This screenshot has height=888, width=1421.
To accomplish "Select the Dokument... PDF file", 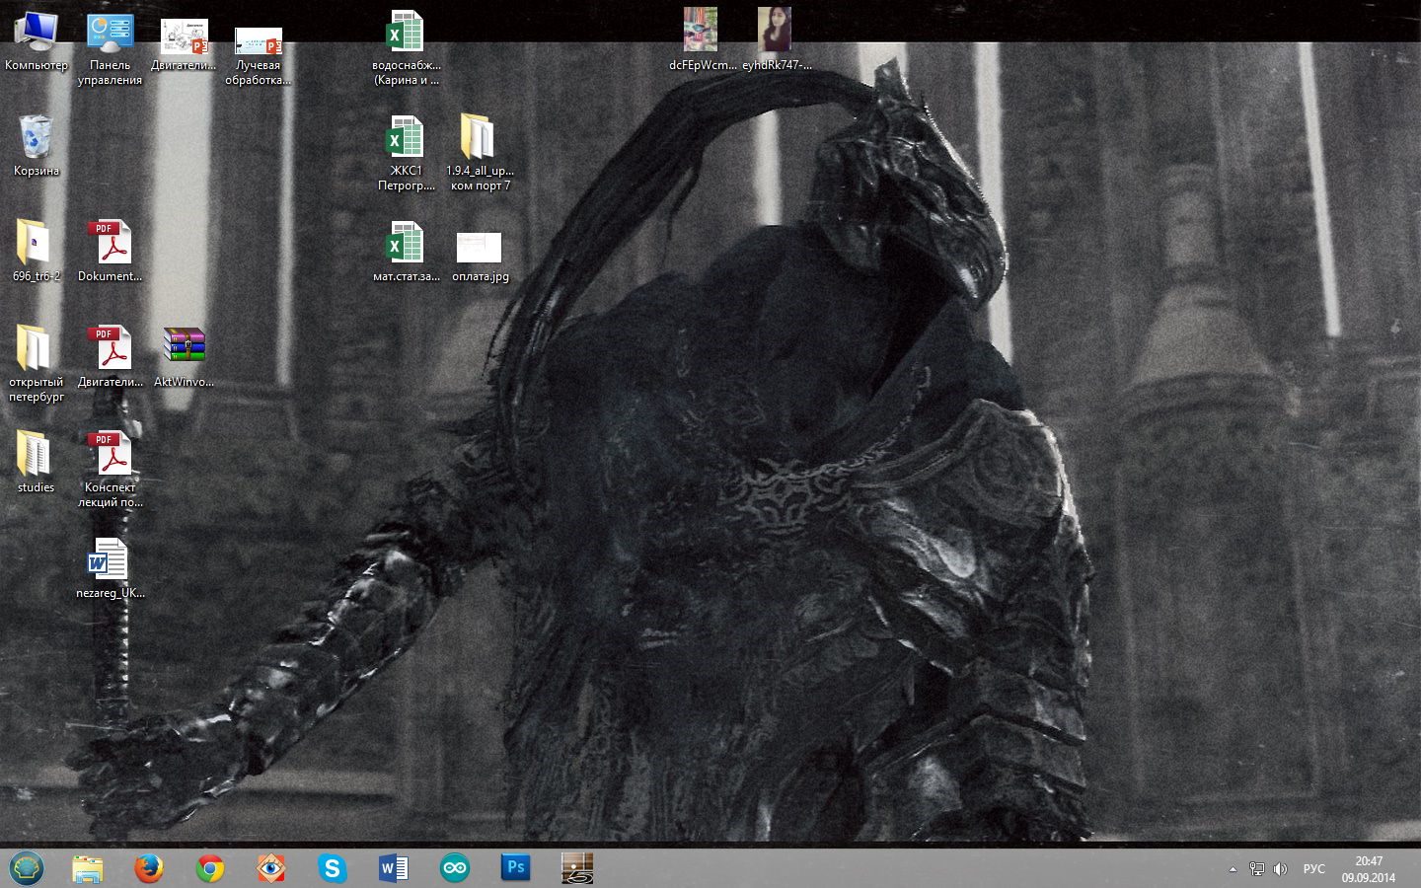I will tap(110, 252).
